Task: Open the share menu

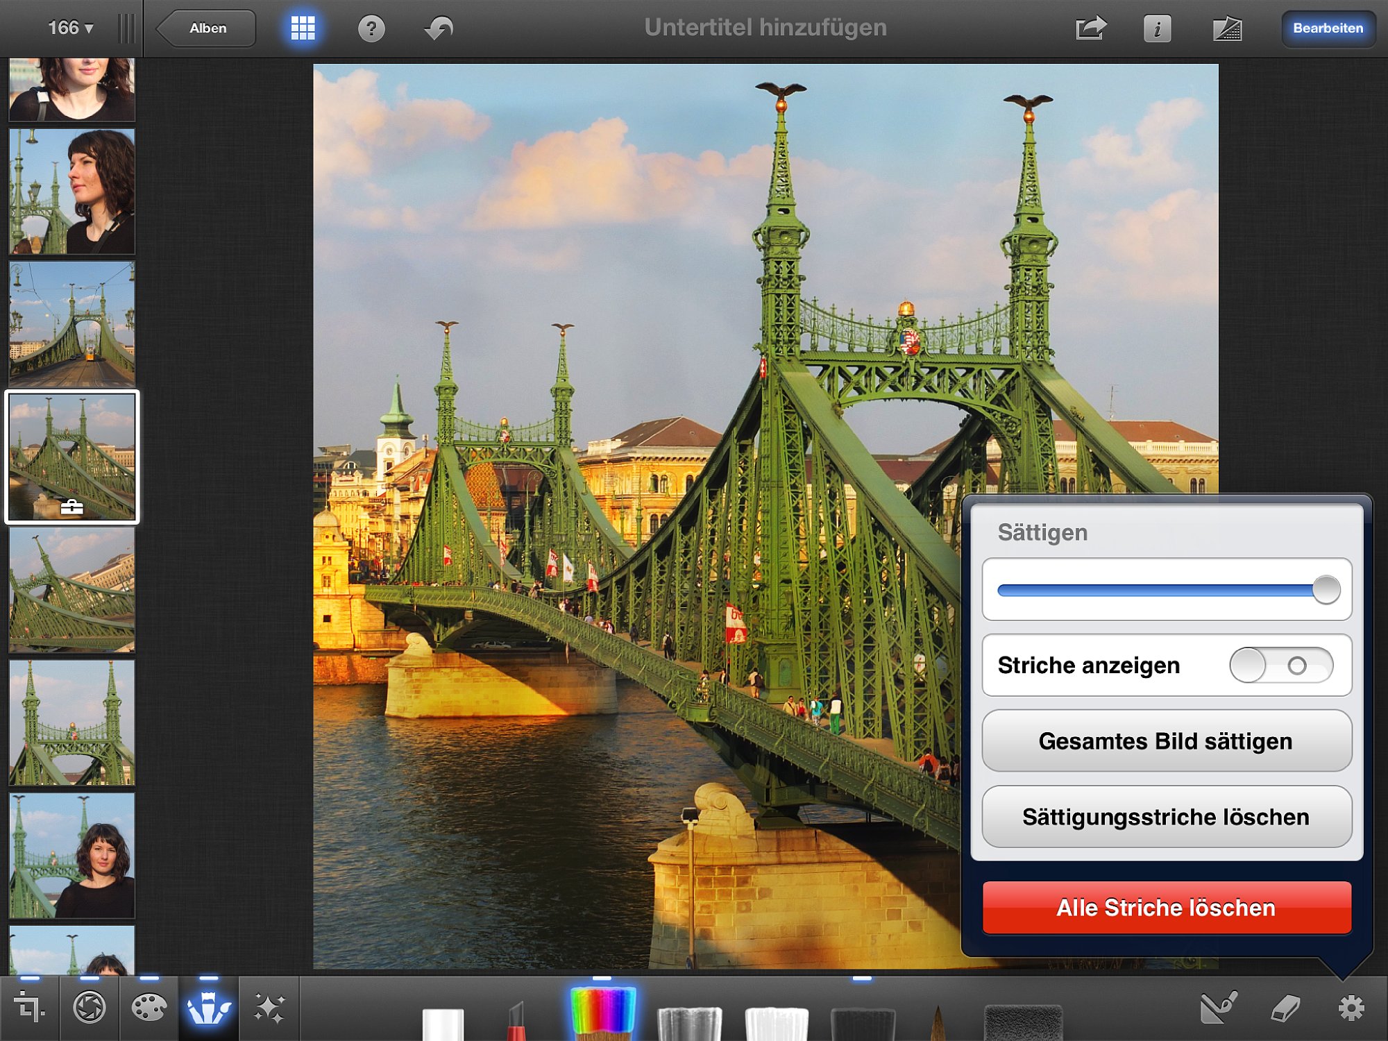Action: point(1090,28)
